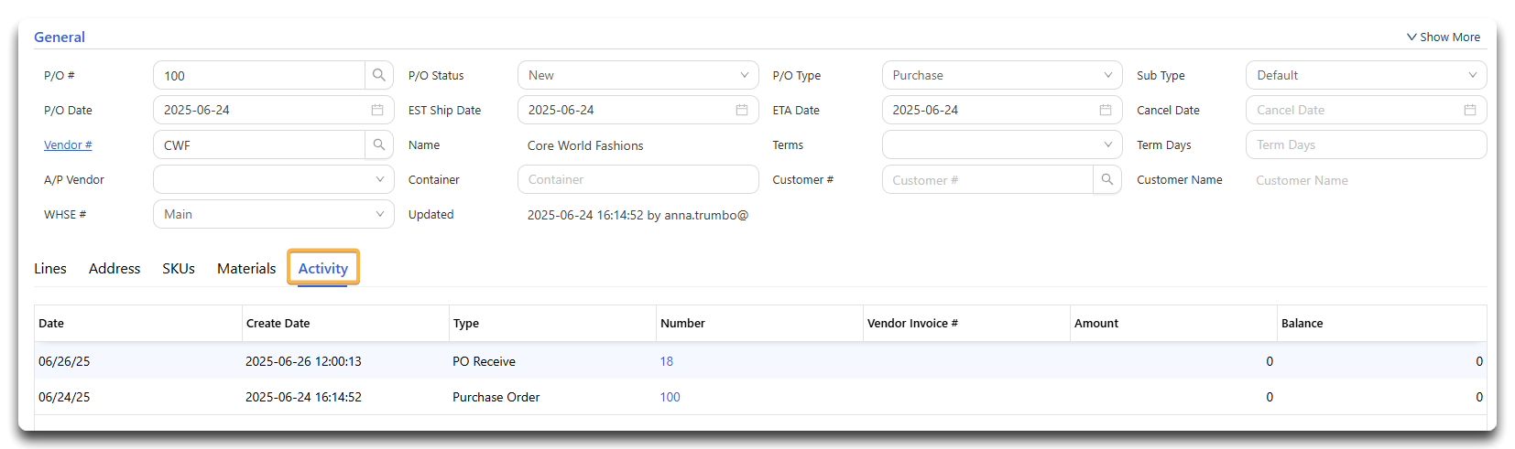The image size is (1515, 449).
Task: Open the EST Ship Date calendar icon
Action: (x=742, y=110)
